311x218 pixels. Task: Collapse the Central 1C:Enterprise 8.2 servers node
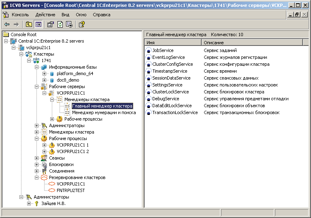point(6,41)
